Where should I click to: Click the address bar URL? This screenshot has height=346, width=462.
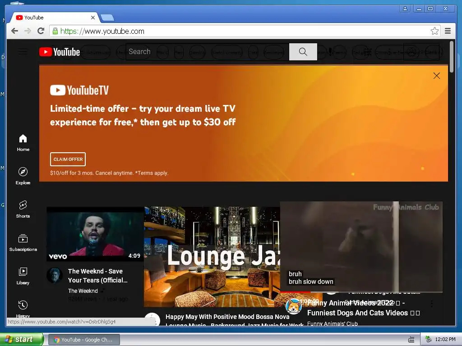point(102,31)
